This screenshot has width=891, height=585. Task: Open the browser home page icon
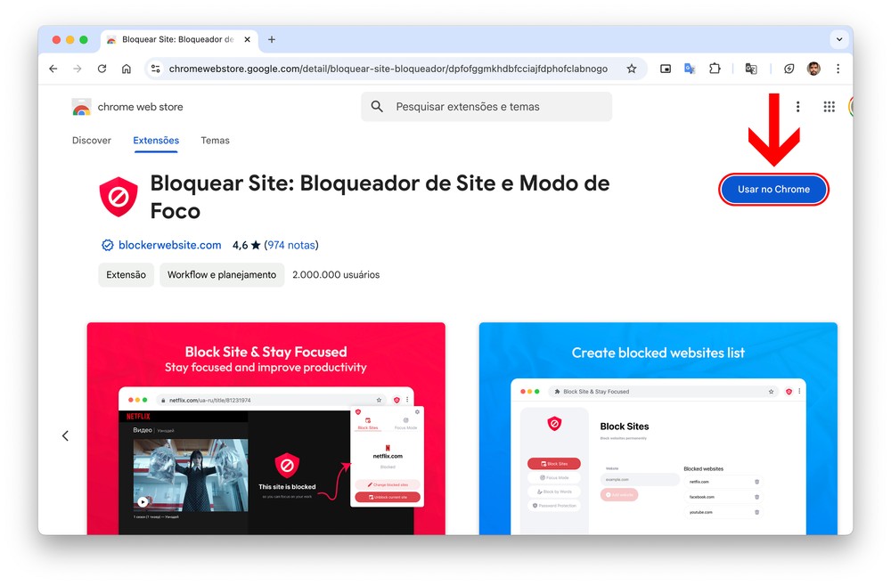[x=127, y=69]
